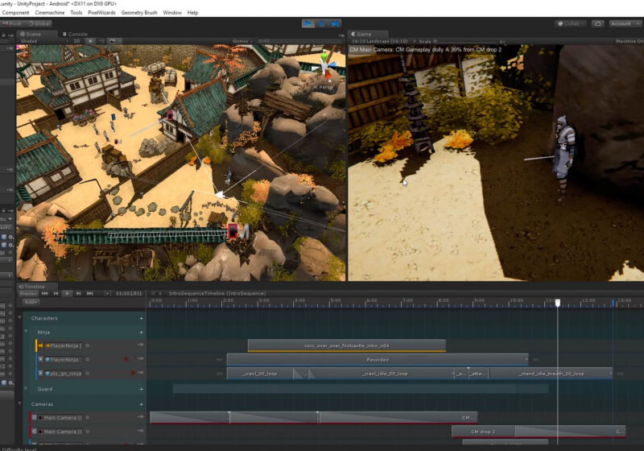
Task: Add a track to the Cameras group
Action: click(142, 404)
